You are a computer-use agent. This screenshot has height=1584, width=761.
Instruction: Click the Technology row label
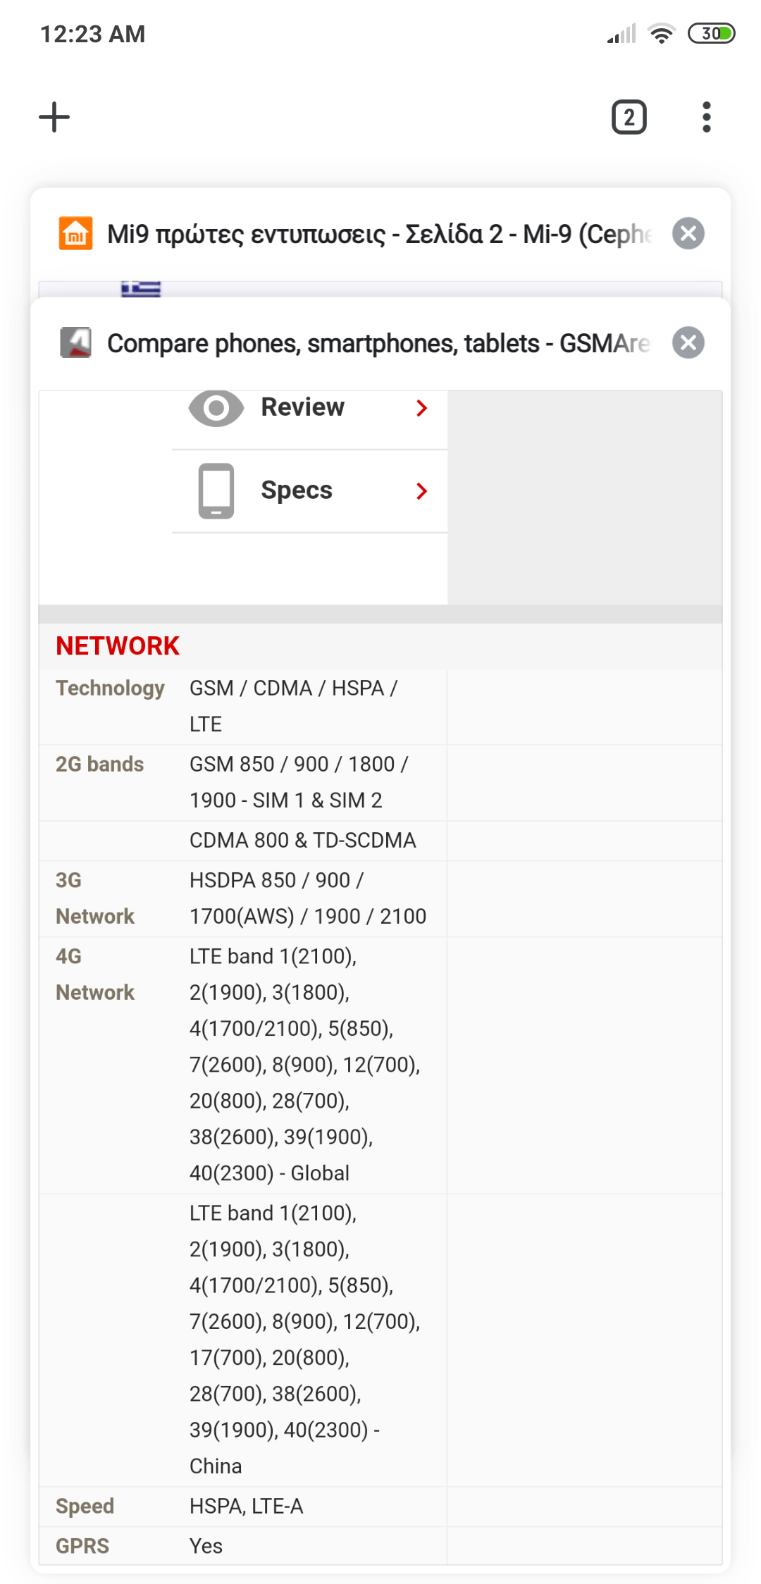[x=110, y=688]
